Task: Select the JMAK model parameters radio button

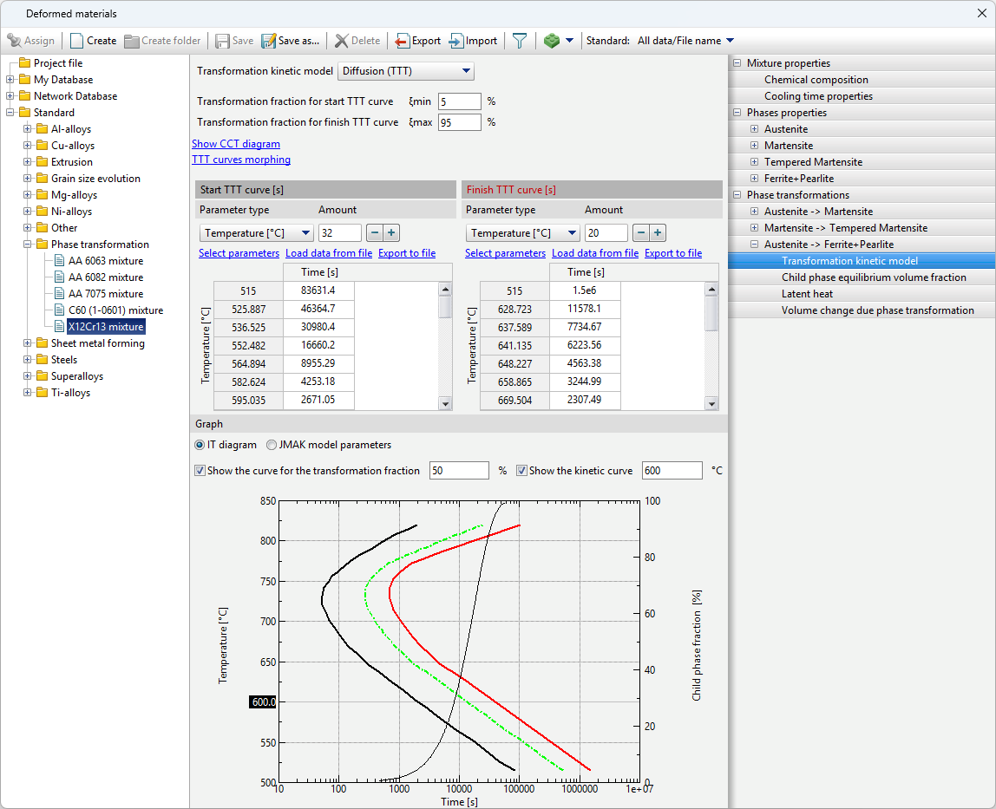Action: (x=272, y=445)
